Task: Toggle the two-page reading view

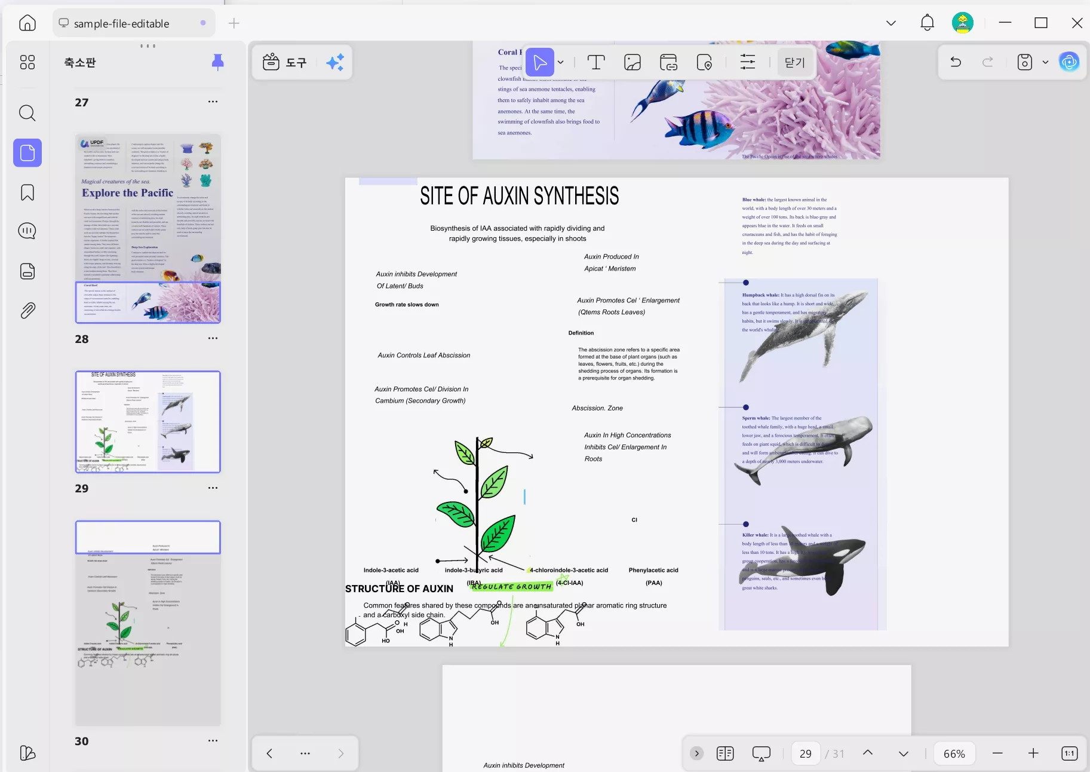Action: click(725, 753)
